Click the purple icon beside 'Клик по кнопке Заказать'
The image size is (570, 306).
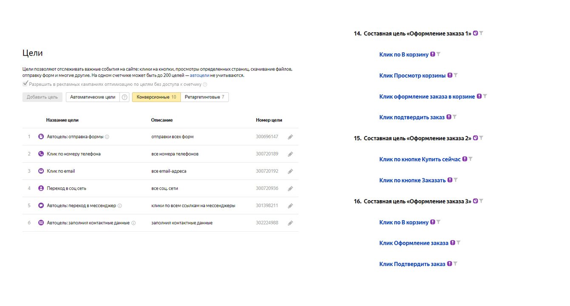(x=449, y=180)
